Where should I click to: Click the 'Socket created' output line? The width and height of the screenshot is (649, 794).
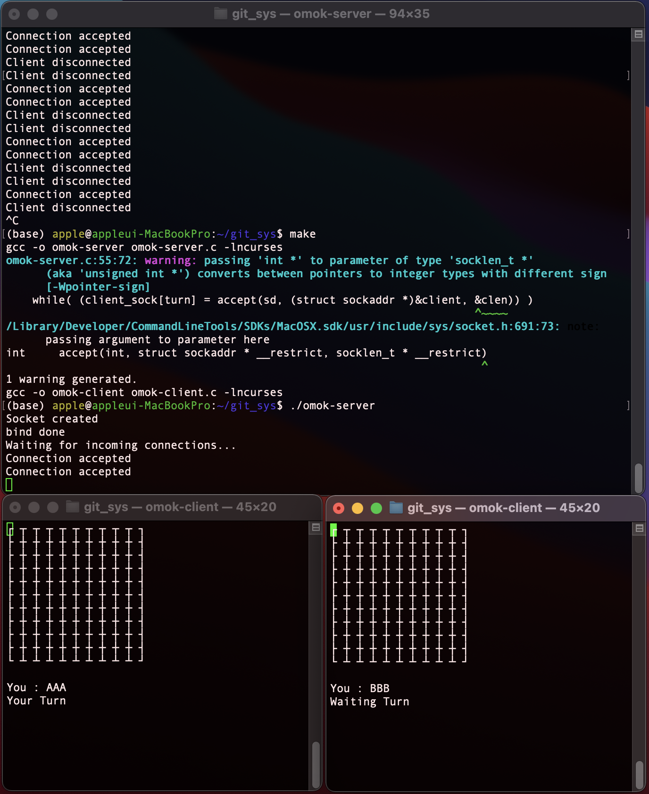coord(52,419)
